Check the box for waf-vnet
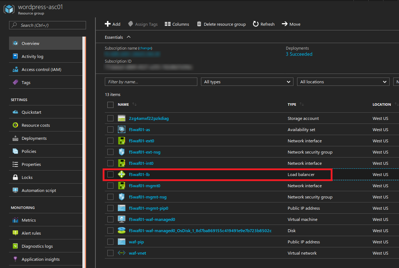The image size is (399, 268). point(110,253)
